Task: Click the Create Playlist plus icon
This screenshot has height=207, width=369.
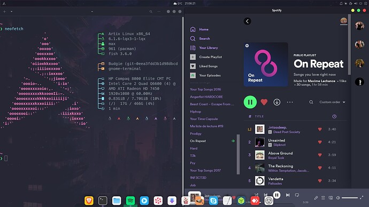Action: pyautogui.click(x=193, y=57)
